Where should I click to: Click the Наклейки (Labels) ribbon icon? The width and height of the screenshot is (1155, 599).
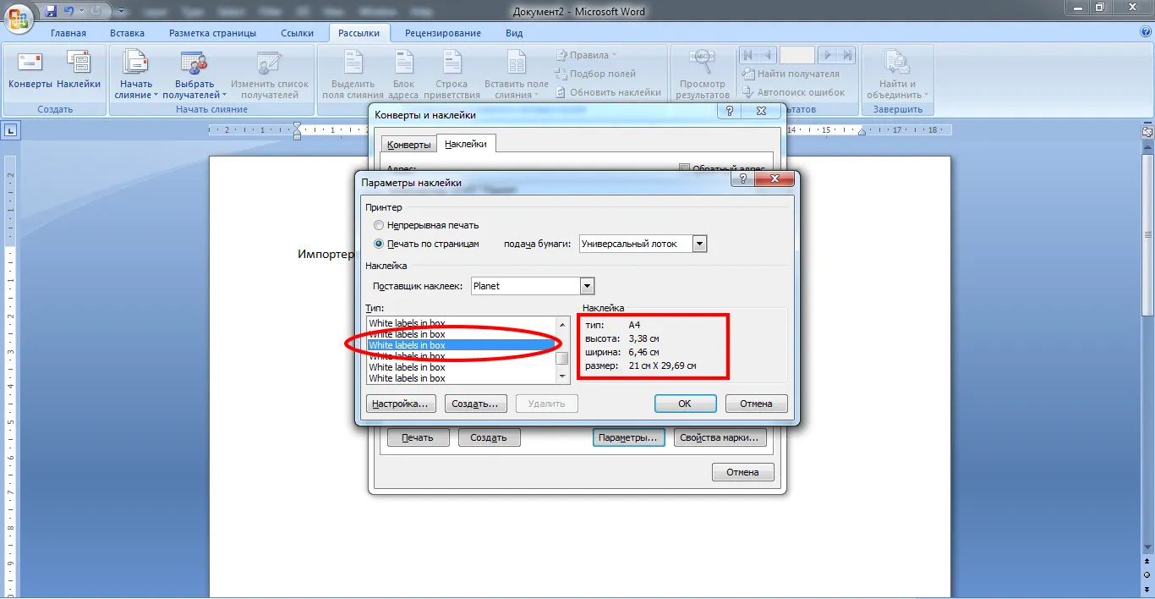click(x=79, y=70)
